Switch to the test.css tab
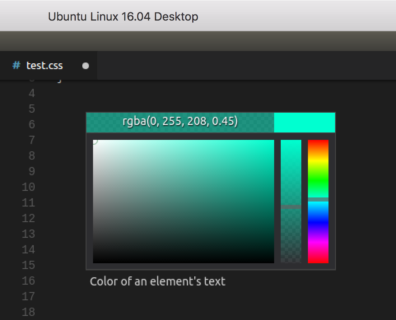The width and height of the screenshot is (396, 320). coord(48,66)
